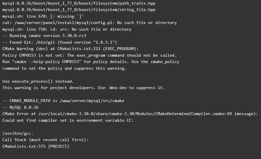Click the line 670 missing bracket error
This screenshot has width=261, height=159.
click(x=43, y=16)
